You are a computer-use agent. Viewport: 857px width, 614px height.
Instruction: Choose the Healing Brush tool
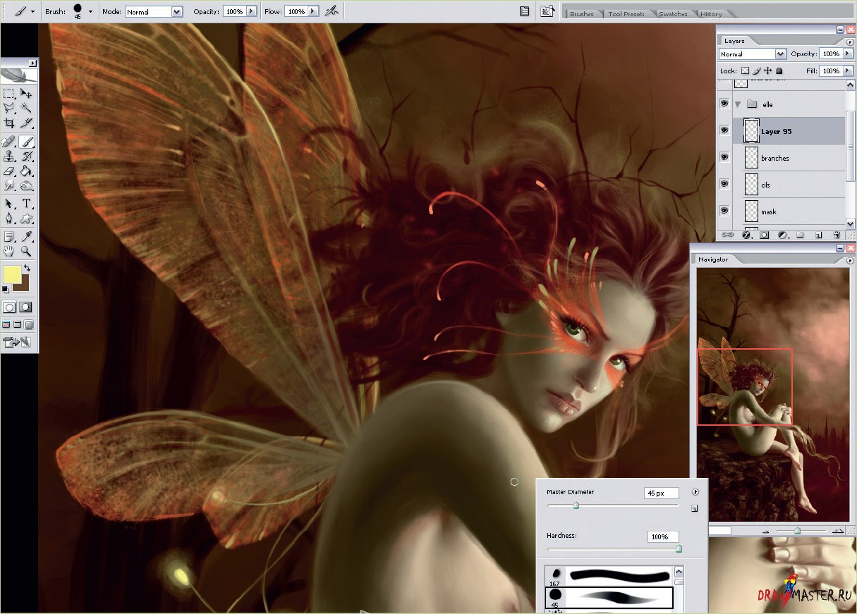pyautogui.click(x=9, y=142)
